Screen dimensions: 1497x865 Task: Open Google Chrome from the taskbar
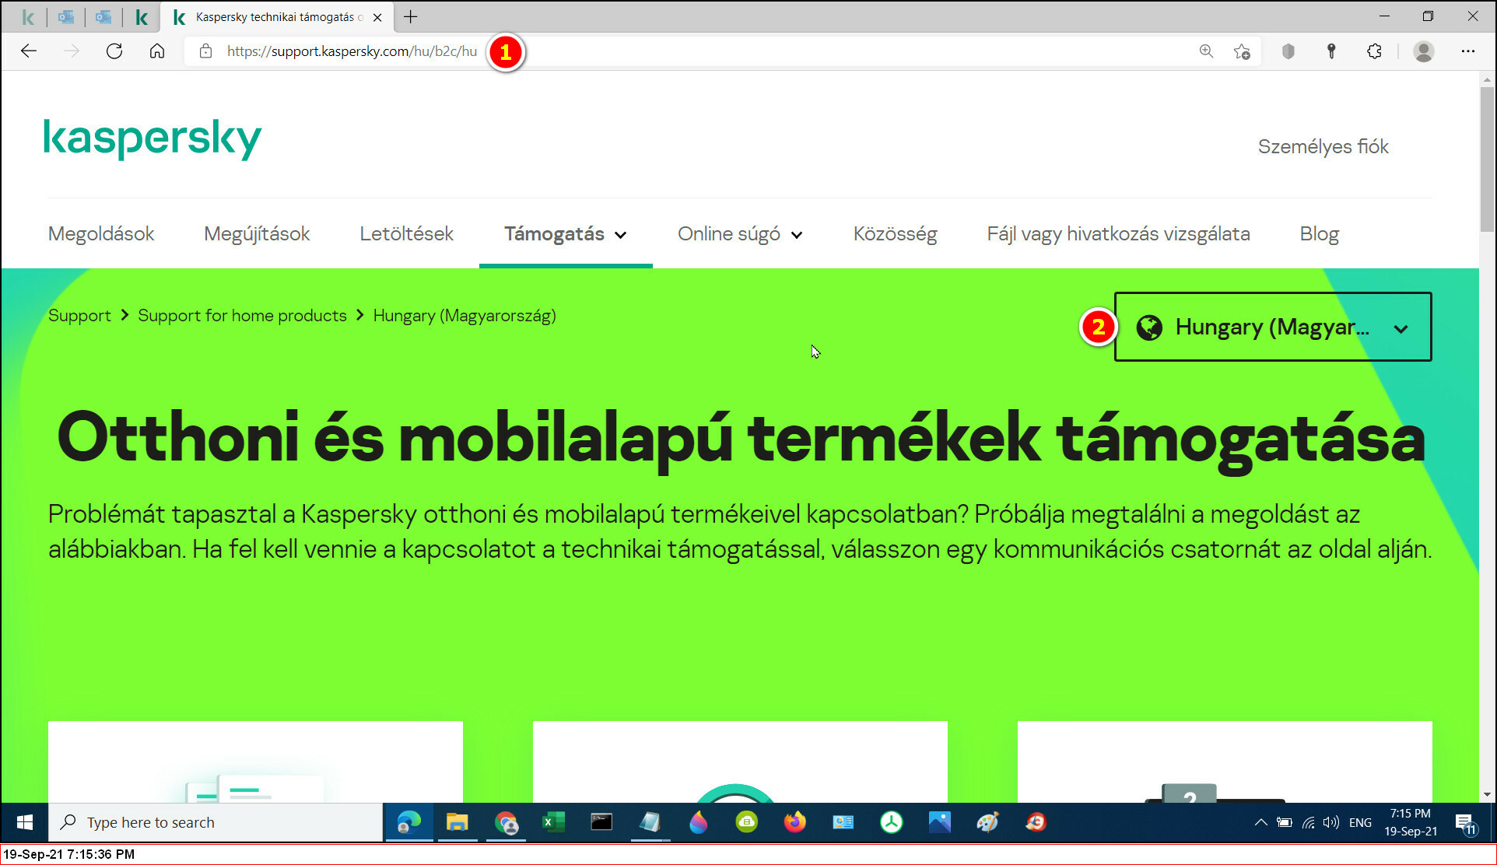[506, 822]
